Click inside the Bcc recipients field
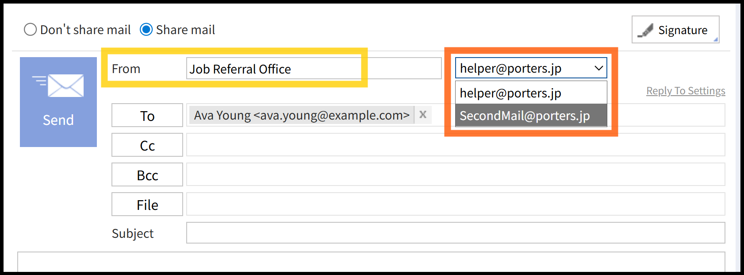The image size is (744, 275). click(x=456, y=174)
